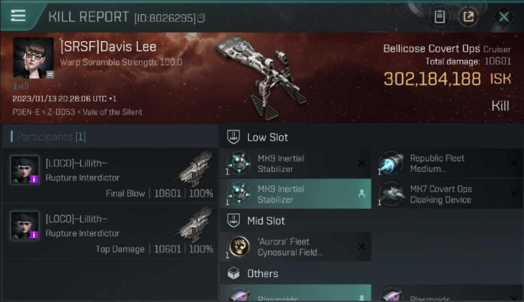The image size is (524, 302).
Task: Select the highlighted MK9 Inertial Stabilizer
Action: [x=295, y=194]
